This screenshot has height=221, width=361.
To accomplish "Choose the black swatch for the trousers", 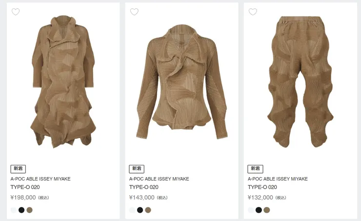I will pos(259,210).
